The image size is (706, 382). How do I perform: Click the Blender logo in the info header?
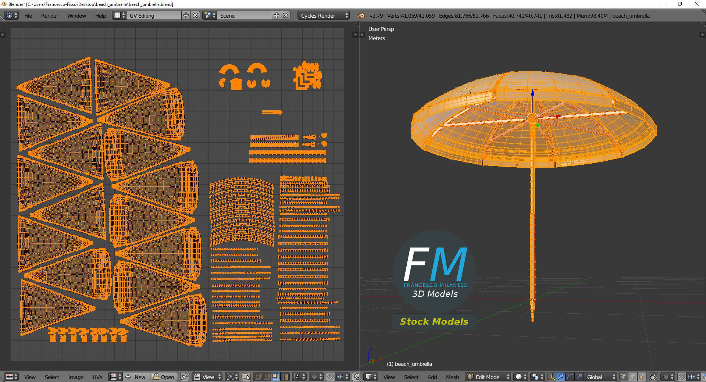(x=361, y=15)
